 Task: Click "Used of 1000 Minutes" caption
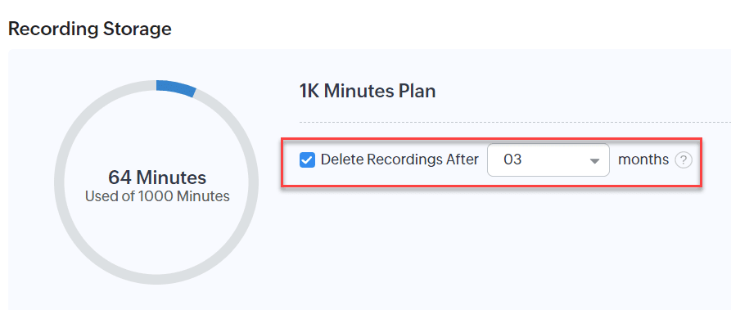(157, 196)
